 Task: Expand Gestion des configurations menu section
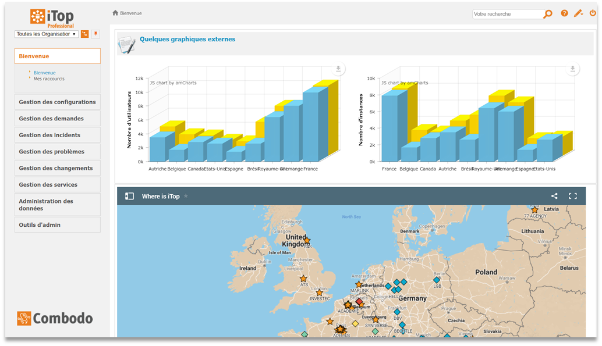click(x=57, y=102)
